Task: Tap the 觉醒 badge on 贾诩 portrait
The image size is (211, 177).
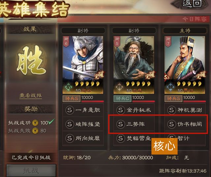Action: (x=201, y=75)
